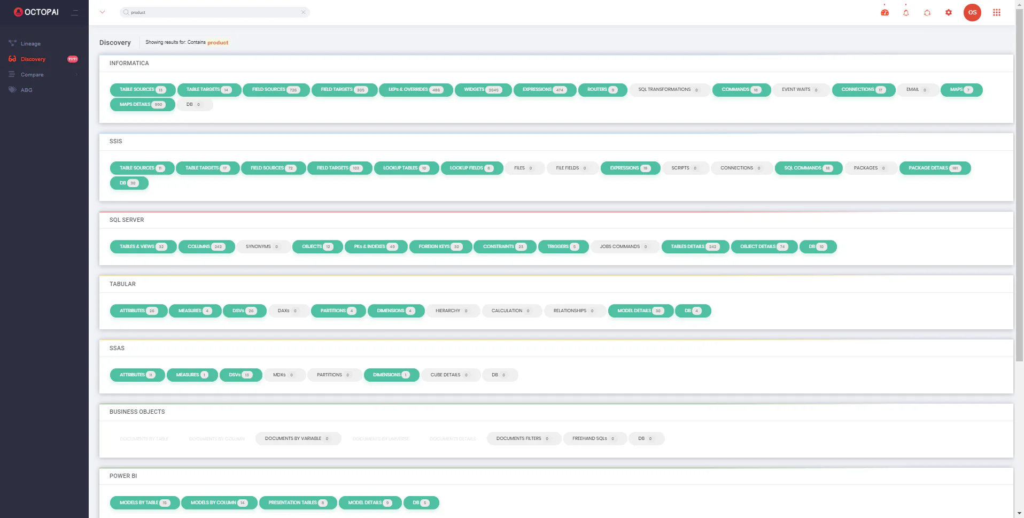Open SQL Server Tables & Views results

click(143, 247)
